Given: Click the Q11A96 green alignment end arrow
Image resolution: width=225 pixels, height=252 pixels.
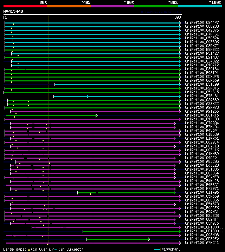Looking at the screenshot, I should point(175,193).
